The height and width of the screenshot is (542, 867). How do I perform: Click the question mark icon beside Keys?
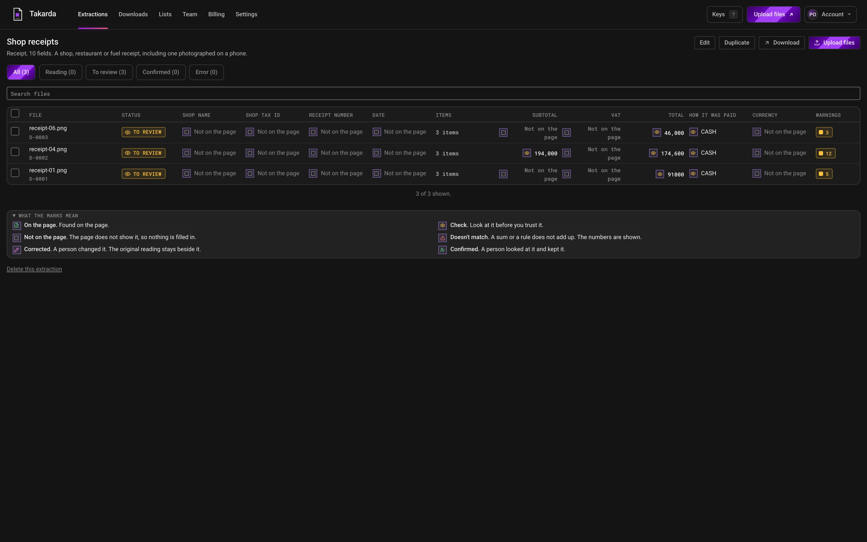coord(733,14)
